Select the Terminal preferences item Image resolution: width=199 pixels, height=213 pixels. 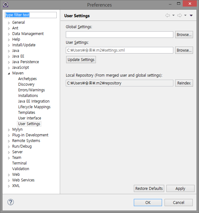click(19, 163)
